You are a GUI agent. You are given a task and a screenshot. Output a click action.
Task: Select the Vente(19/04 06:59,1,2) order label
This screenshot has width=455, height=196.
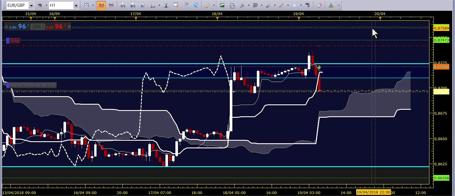coord(31,85)
